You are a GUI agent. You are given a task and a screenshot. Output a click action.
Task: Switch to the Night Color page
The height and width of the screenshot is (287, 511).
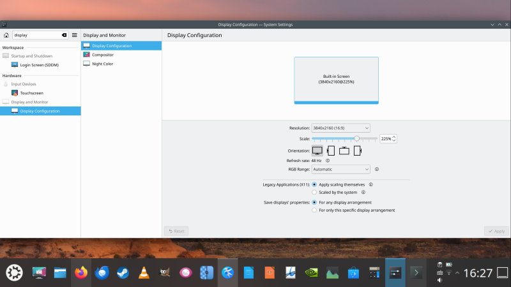click(102, 64)
